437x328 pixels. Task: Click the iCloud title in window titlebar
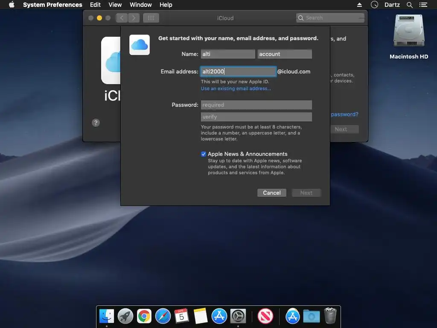[225, 18]
